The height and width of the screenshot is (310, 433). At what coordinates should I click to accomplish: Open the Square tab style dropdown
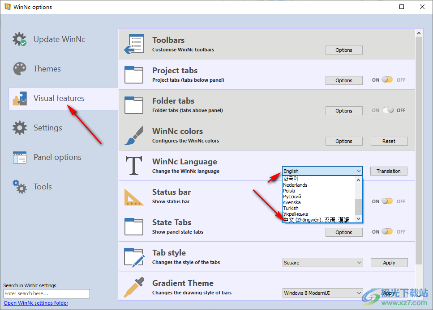pyautogui.click(x=322, y=263)
